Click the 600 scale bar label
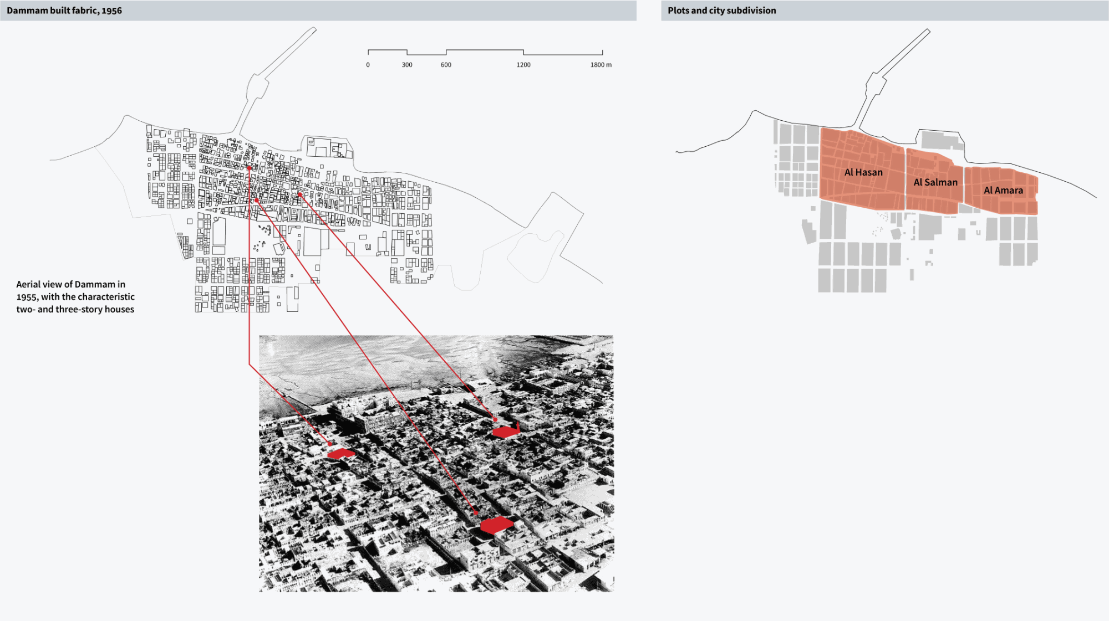This screenshot has height=621, width=1109. (446, 65)
